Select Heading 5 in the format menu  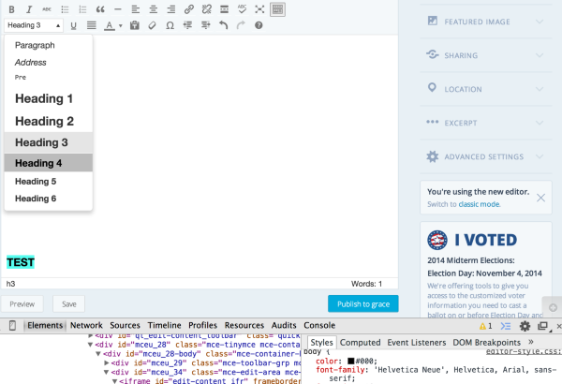click(49, 182)
